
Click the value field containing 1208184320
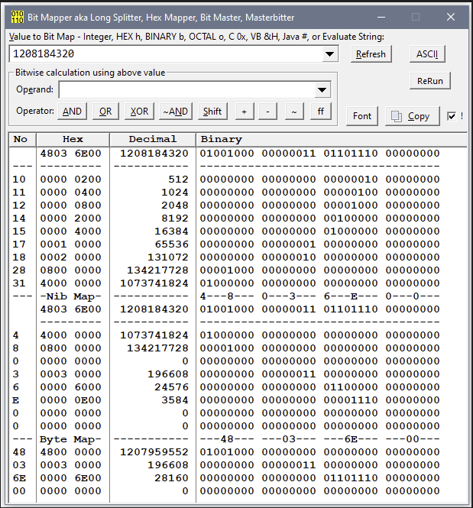164,54
